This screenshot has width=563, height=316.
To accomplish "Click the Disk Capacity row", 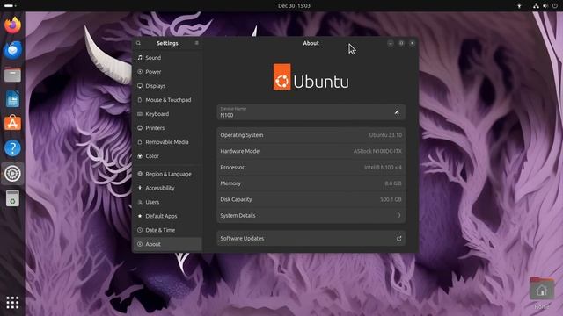I will click(311, 199).
